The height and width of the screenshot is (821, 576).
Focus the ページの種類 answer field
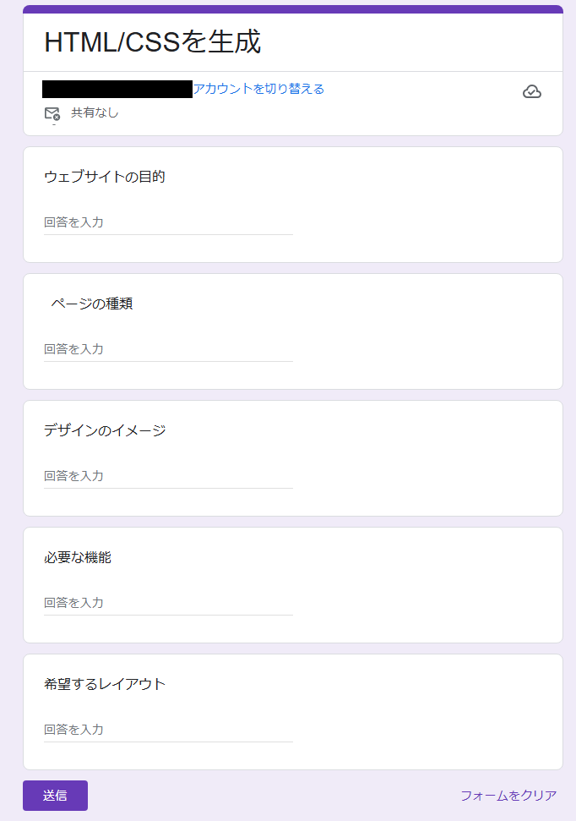tap(168, 349)
